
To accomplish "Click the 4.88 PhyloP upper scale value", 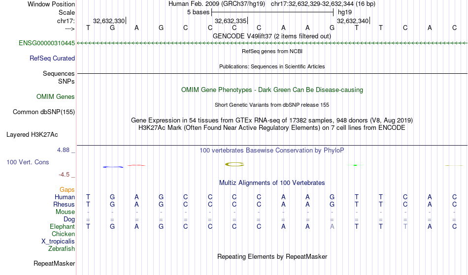I will tap(63, 150).
